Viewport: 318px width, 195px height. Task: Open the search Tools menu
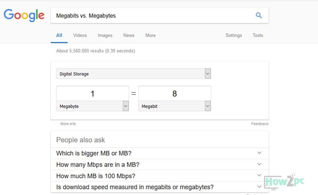point(258,35)
